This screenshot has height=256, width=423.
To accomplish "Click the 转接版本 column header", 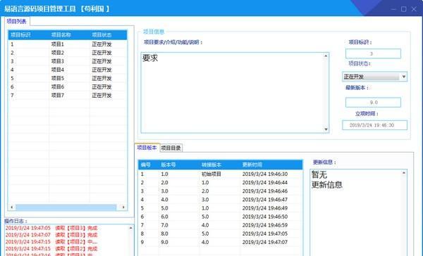I will click(220, 165).
